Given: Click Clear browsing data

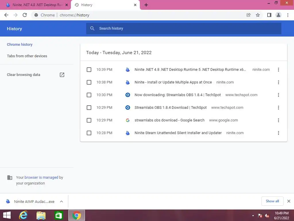Looking at the screenshot, I should pyautogui.click(x=24, y=75).
